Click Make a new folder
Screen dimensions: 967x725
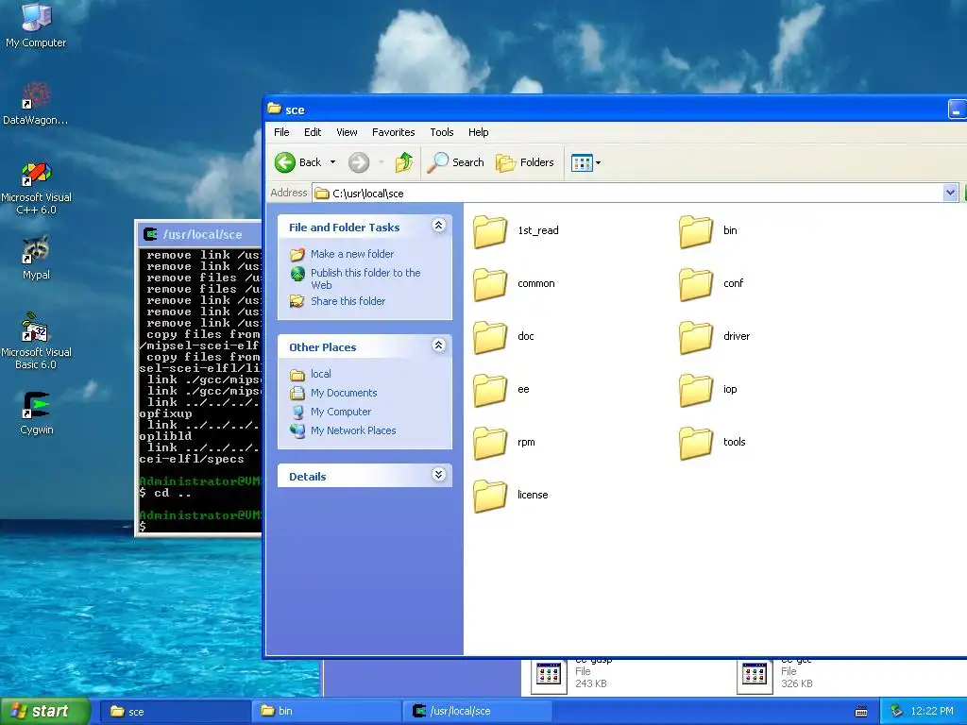pos(352,254)
